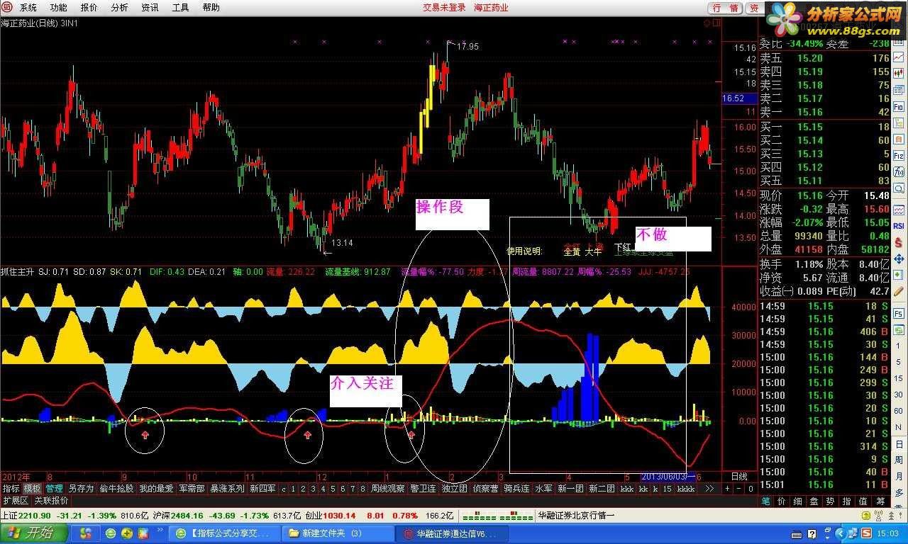Open the Fin financial data icon

[899, 107]
